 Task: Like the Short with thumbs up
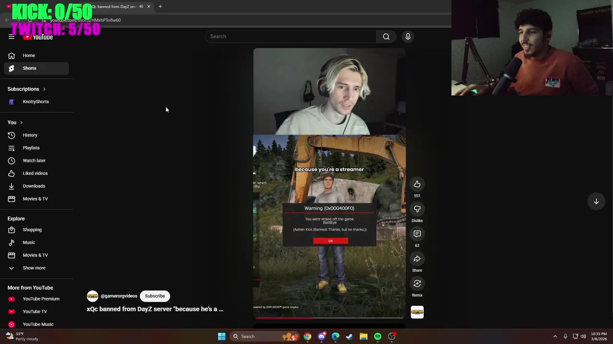pyautogui.click(x=417, y=184)
